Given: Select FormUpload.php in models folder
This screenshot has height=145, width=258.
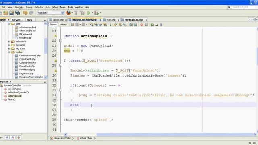Looking at the screenshot, I should (x=27, y=70).
